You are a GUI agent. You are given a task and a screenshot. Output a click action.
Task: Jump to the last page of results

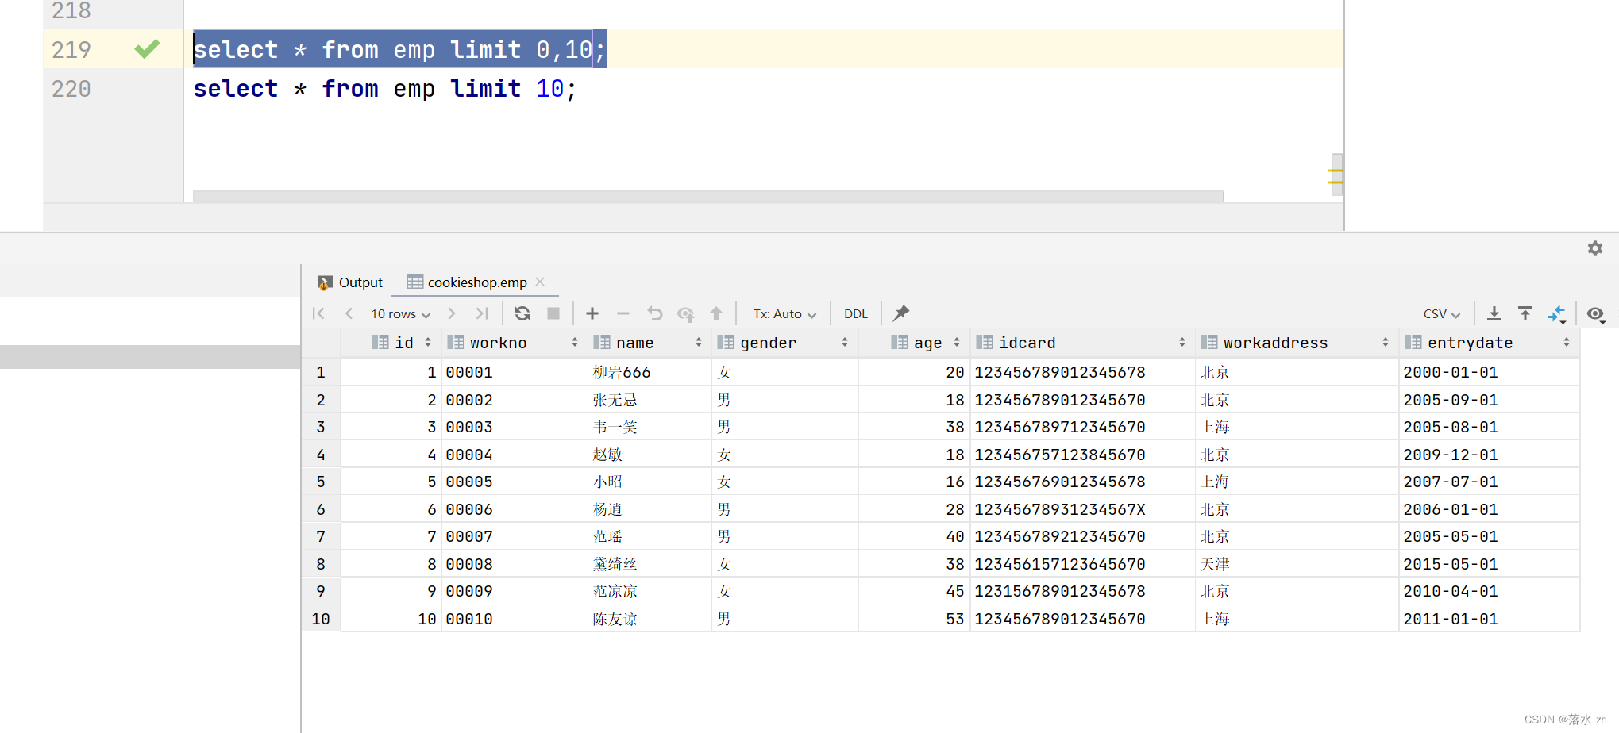click(482, 313)
